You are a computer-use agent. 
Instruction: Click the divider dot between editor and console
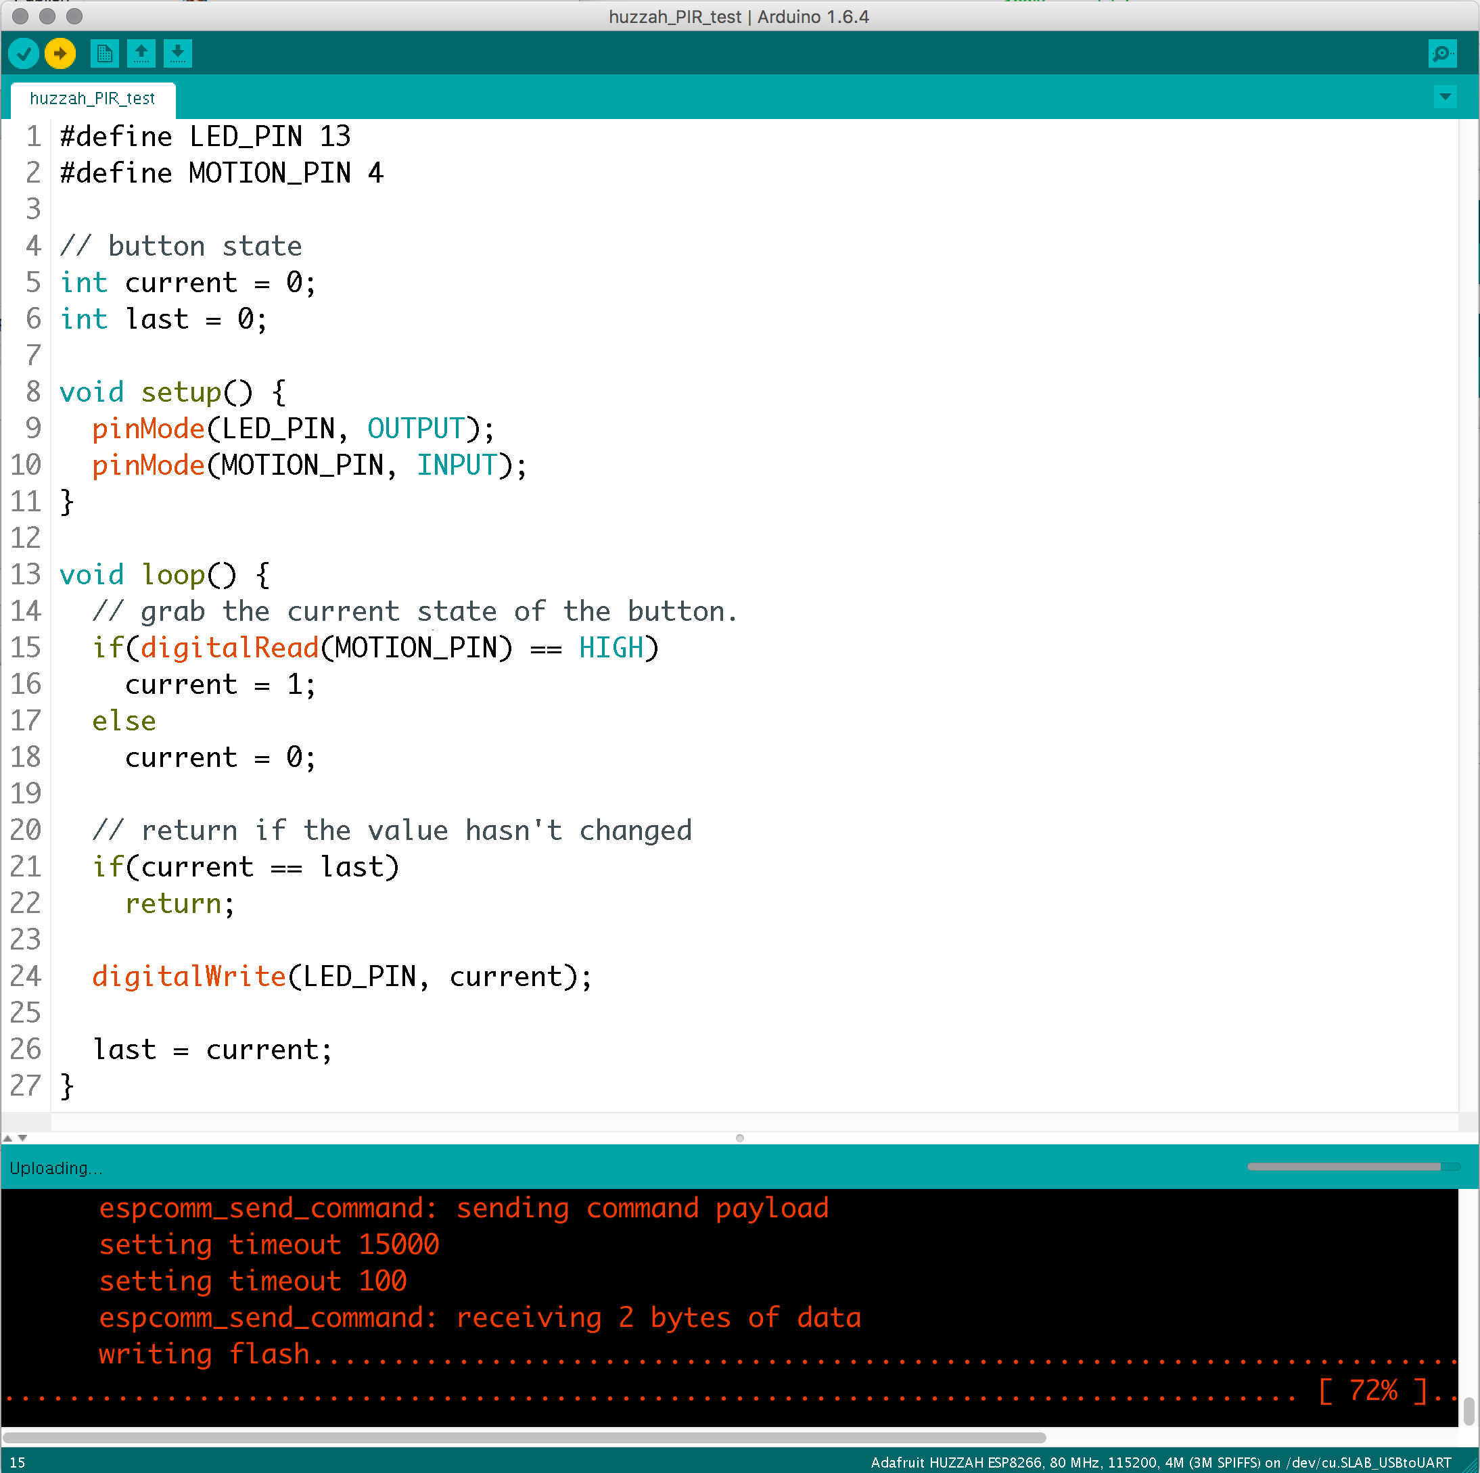(x=739, y=1138)
